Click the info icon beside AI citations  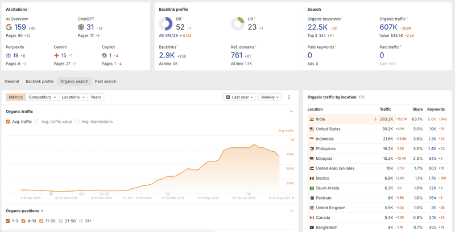tap(28, 9)
